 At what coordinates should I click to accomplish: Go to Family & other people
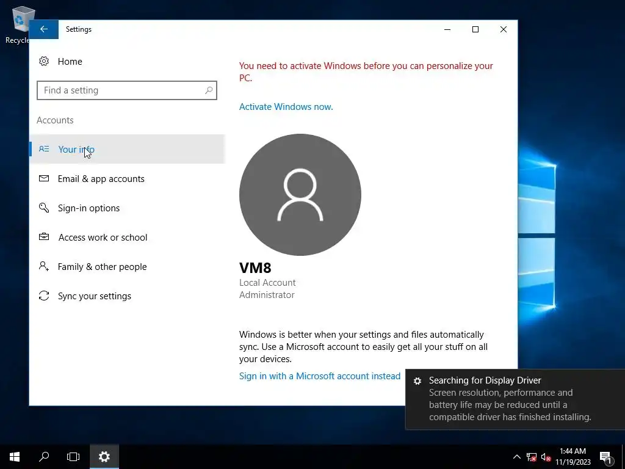128,266
